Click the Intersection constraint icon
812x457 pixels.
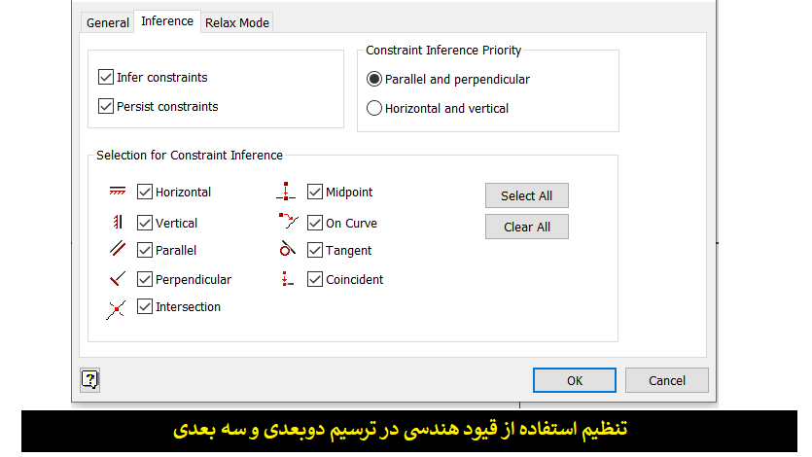coord(116,309)
